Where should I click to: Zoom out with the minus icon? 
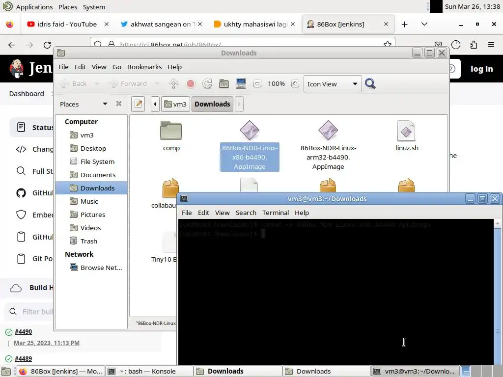pyautogui.click(x=257, y=83)
